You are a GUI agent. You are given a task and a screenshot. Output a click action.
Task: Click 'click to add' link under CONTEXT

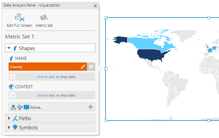click(45, 95)
